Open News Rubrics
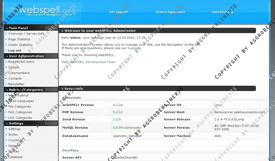Image resolution: width=275 pixels, height=161 pixels. point(18,95)
